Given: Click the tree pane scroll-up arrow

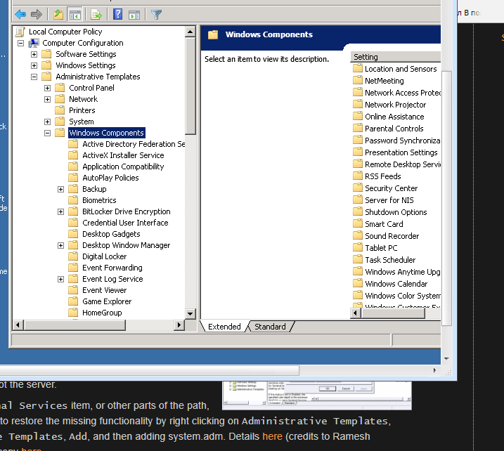Looking at the screenshot, I should click(190, 32).
